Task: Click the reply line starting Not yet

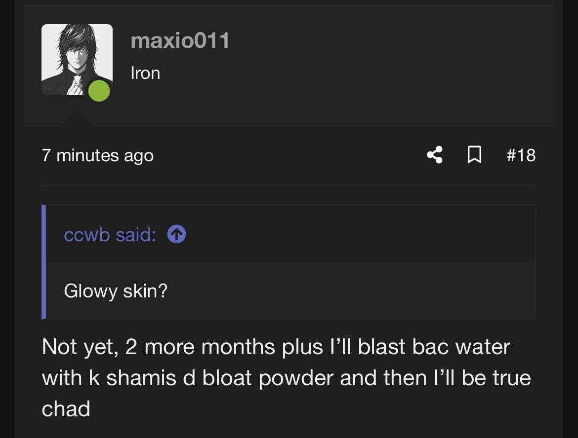Action: tap(276, 347)
